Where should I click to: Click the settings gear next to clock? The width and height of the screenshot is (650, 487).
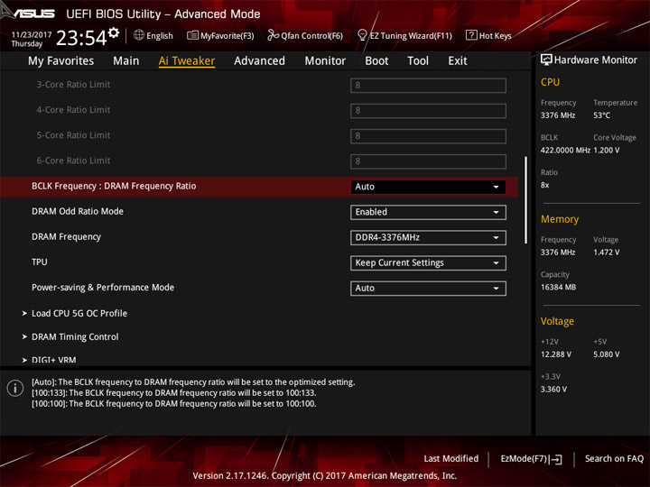tap(113, 33)
